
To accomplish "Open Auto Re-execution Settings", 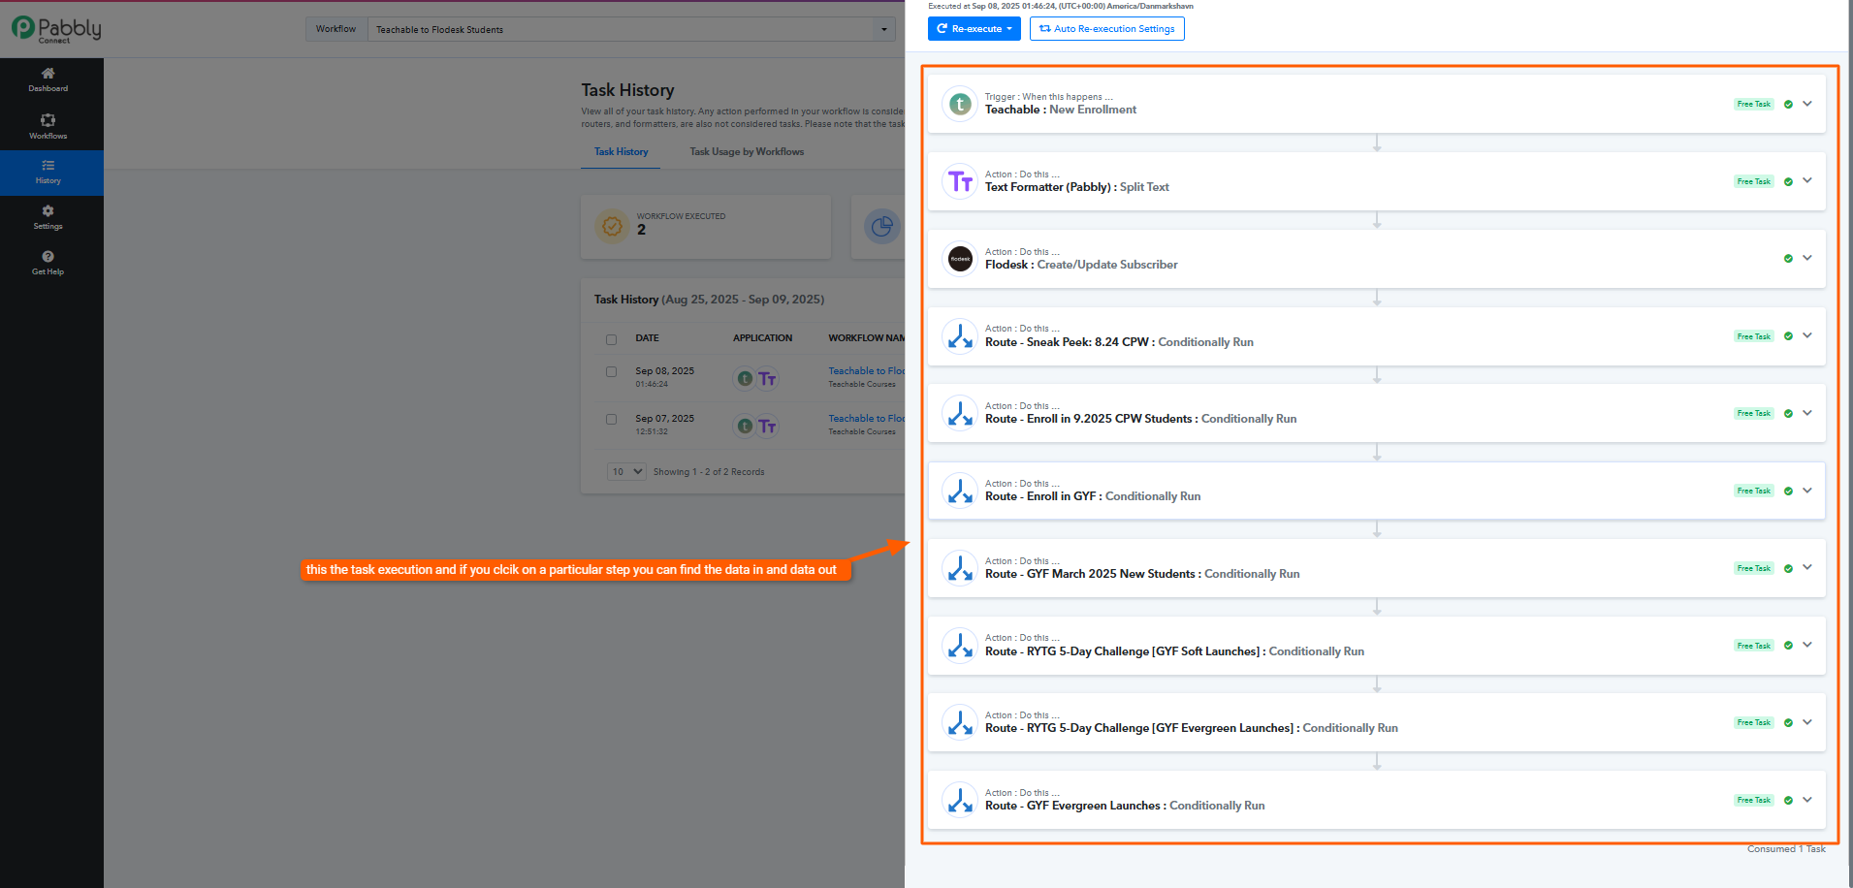I will [x=1107, y=29].
